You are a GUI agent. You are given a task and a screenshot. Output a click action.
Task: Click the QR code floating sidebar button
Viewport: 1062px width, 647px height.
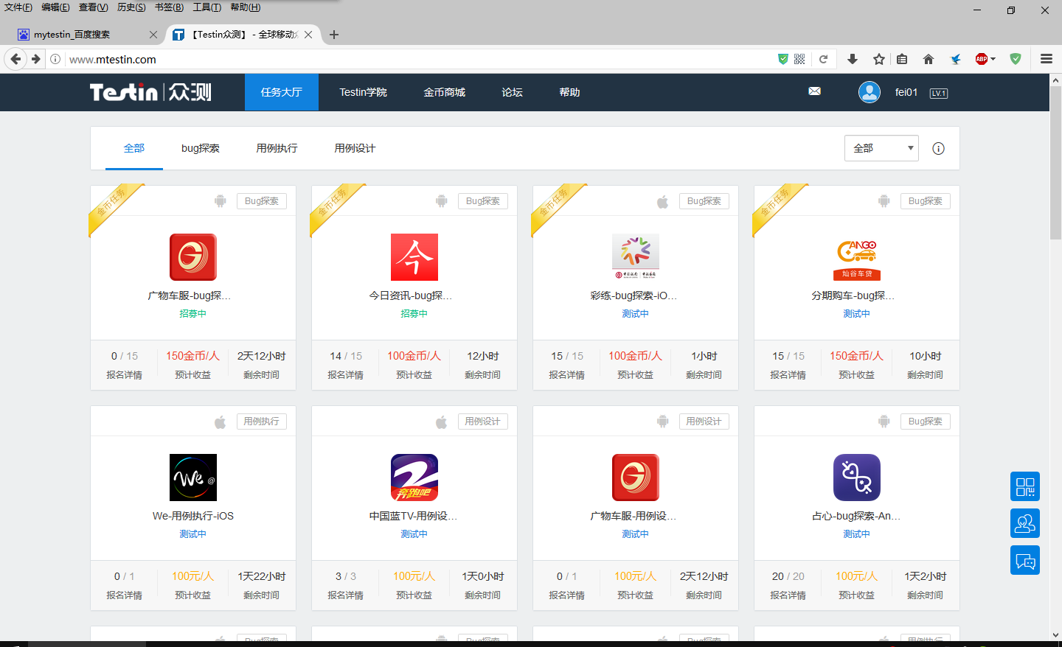1024,486
